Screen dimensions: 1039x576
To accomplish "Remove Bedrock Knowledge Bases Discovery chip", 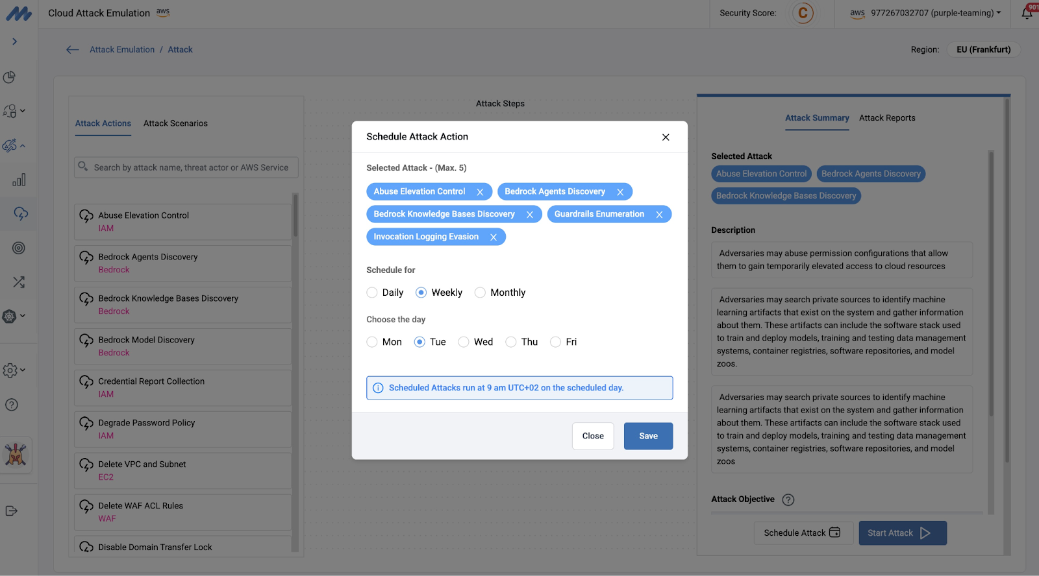I will tap(530, 215).
